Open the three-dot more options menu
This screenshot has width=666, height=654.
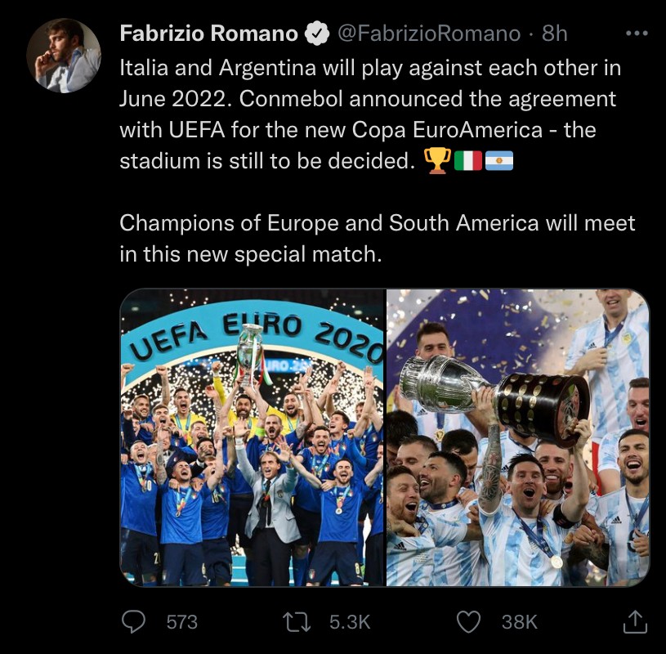tap(636, 34)
